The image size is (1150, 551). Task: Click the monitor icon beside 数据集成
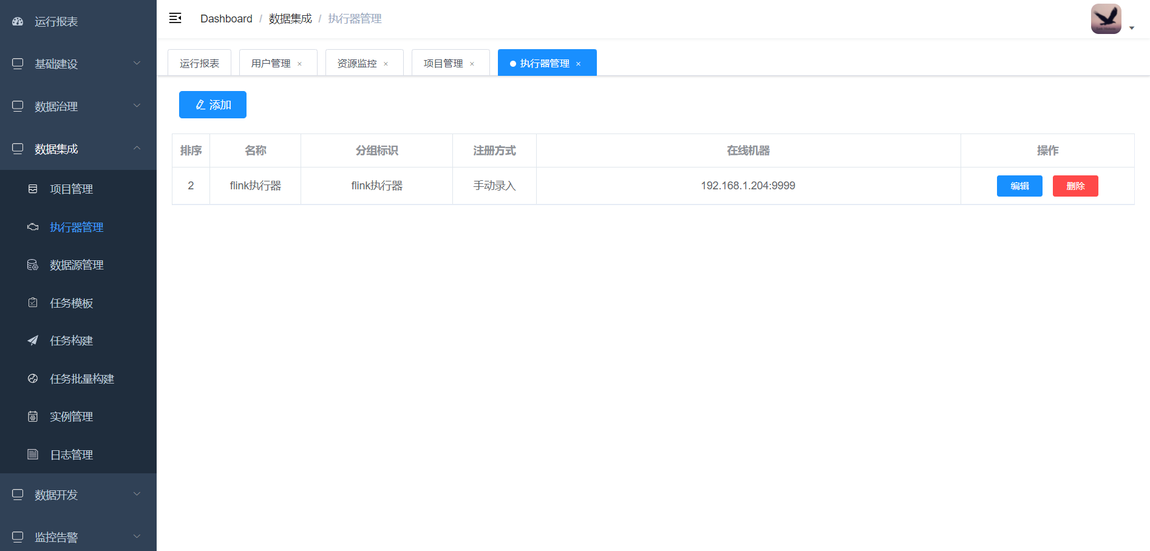tap(18, 149)
